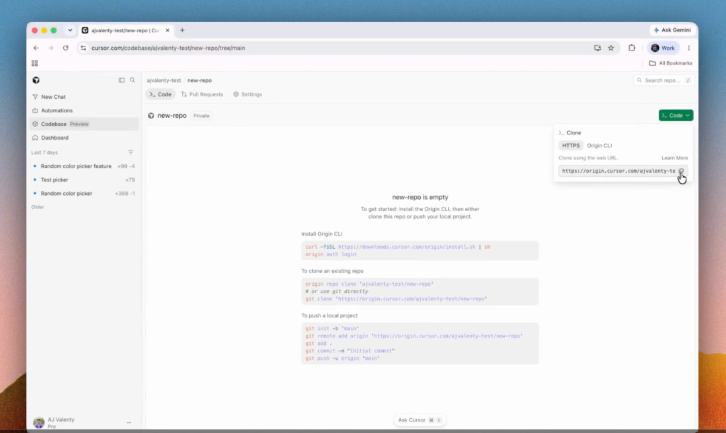Close the ajvalenty-test/new-repo tab
The image size is (726, 433).
coord(167,30)
